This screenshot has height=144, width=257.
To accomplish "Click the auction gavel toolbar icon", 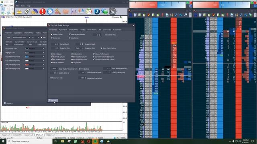I will click(58, 12).
